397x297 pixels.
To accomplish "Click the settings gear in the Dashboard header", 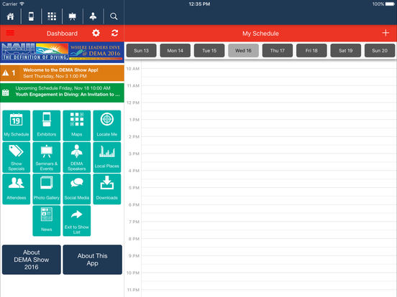I will 96,33.
